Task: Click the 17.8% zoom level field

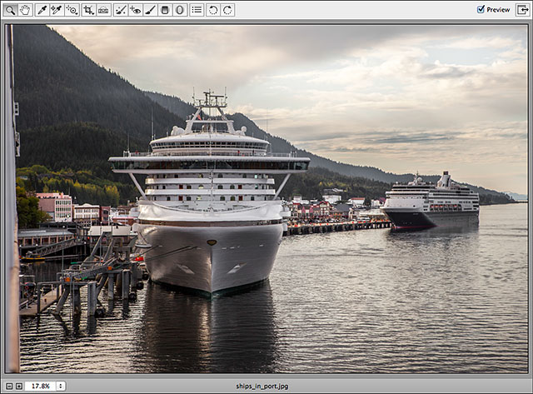Action: [x=41, y=387]
